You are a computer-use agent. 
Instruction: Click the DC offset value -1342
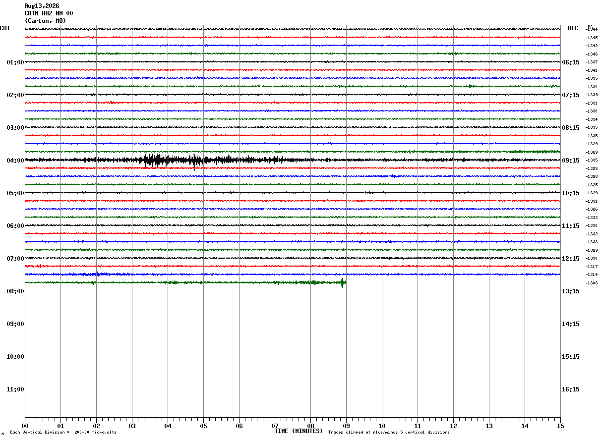tap(592, 46)
